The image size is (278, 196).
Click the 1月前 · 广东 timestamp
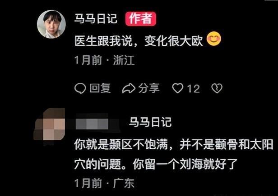click(104, 183)
